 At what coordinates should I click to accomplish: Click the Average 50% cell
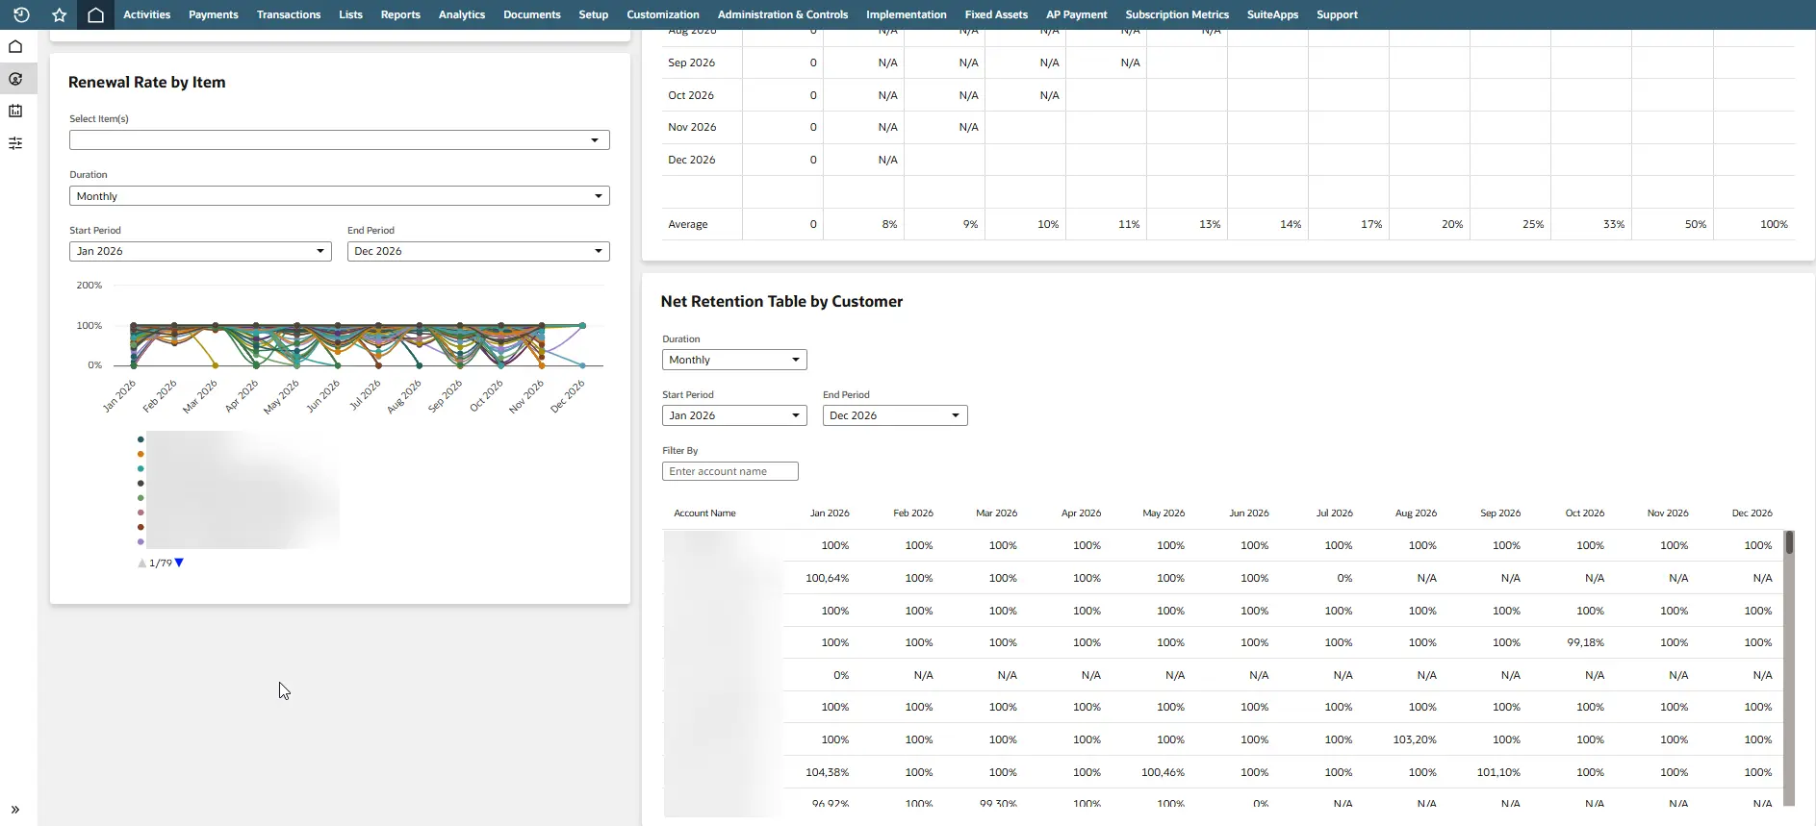(x=1696, y=224)
